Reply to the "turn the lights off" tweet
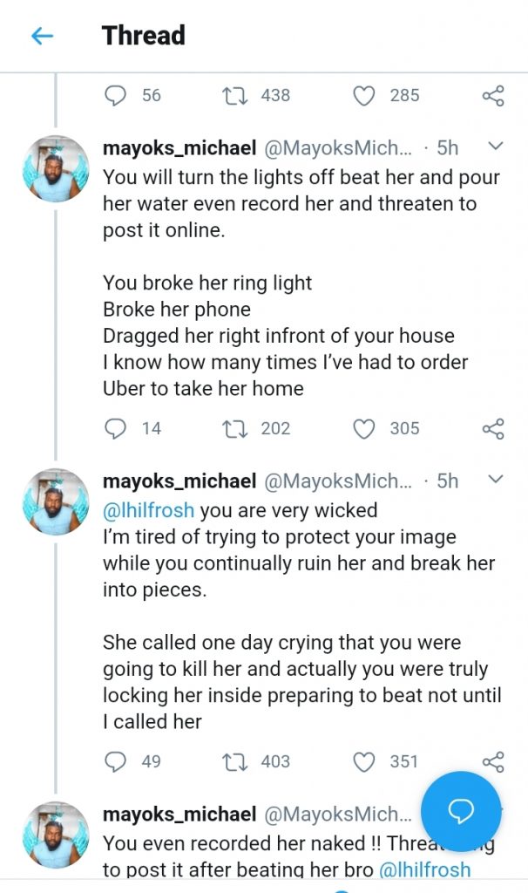The image size is (528, 893). (x=116, y=428)
